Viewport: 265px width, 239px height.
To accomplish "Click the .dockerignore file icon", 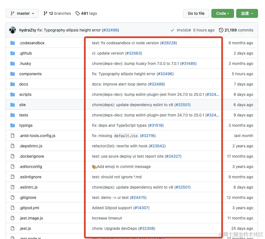I will 13,156.
